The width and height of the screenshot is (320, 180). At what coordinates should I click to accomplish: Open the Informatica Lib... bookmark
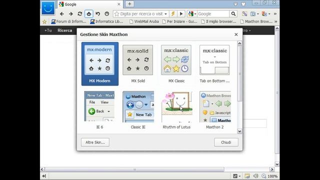(x=106, y=21)
